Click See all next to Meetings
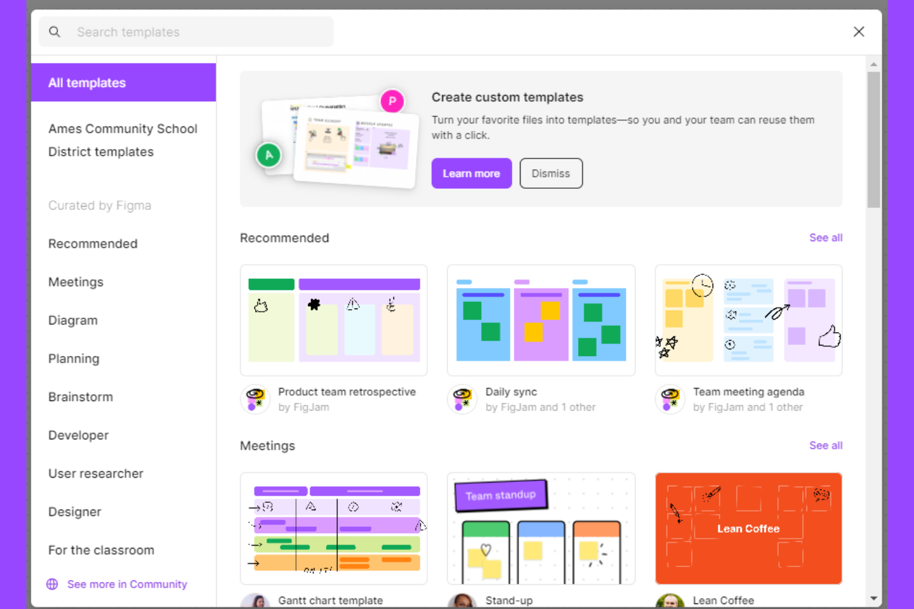The width and height of the screenshot is (914, 609). point(826,445)
